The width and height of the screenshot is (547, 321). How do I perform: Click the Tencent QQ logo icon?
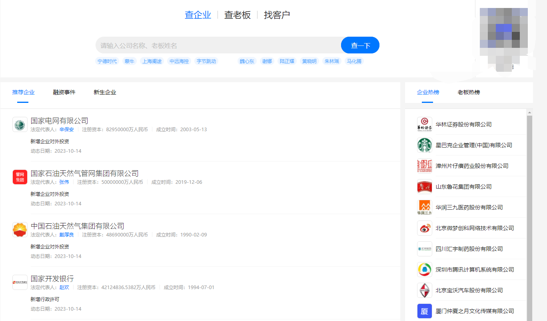[x=425, y=270]
